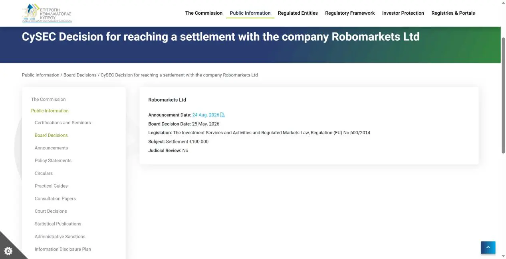Image resolution: width=506 pixels, height=259 pixels.
Task: Click the Judicial Review: No text
Action: [x=168, y=151]
